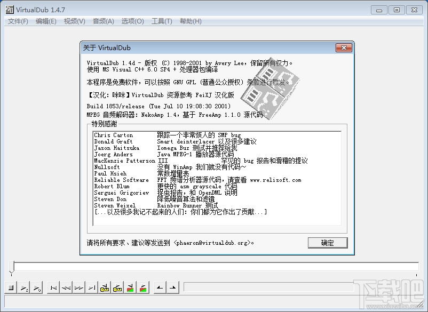Viewport: 428px width, 312px height.
Task: Jump to the start of the video
Action: pyautogui.click(x=53, y=287)
